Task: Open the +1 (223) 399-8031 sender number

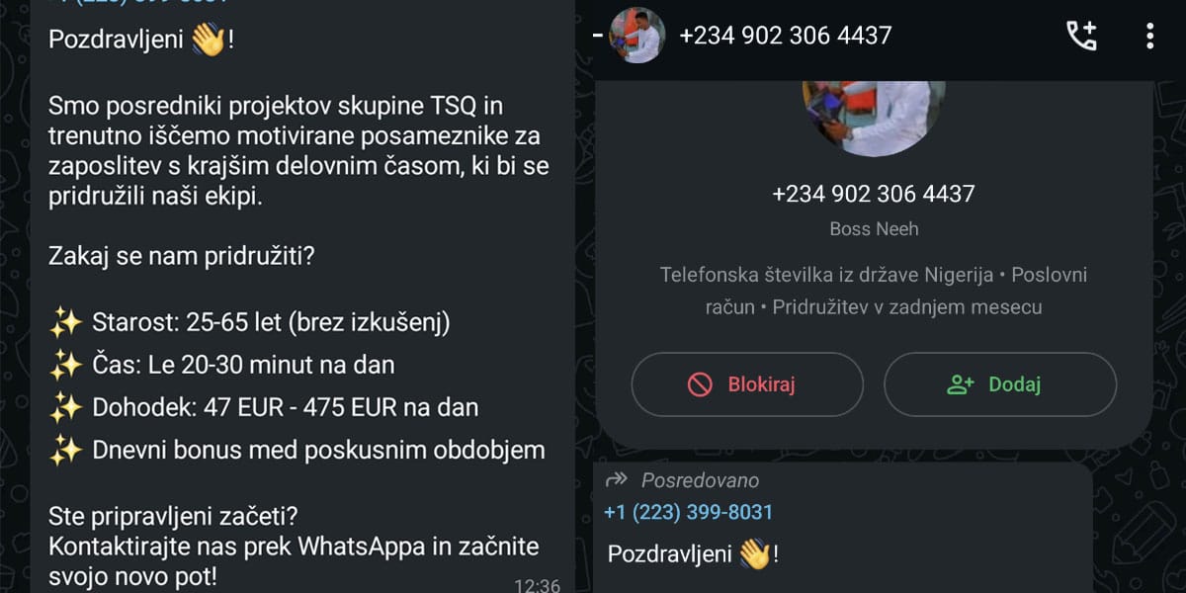Action: (689, 512)
